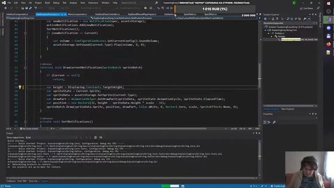Switch to MenuComponent.cs tab
334x188 pixels.
[77, 14]
